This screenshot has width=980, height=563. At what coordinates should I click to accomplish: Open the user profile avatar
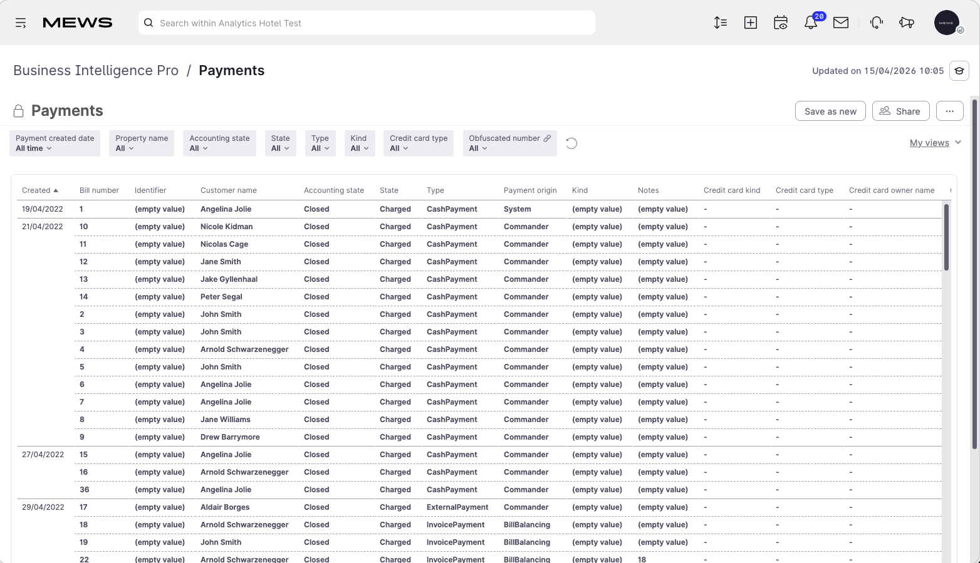pos(947,23)
